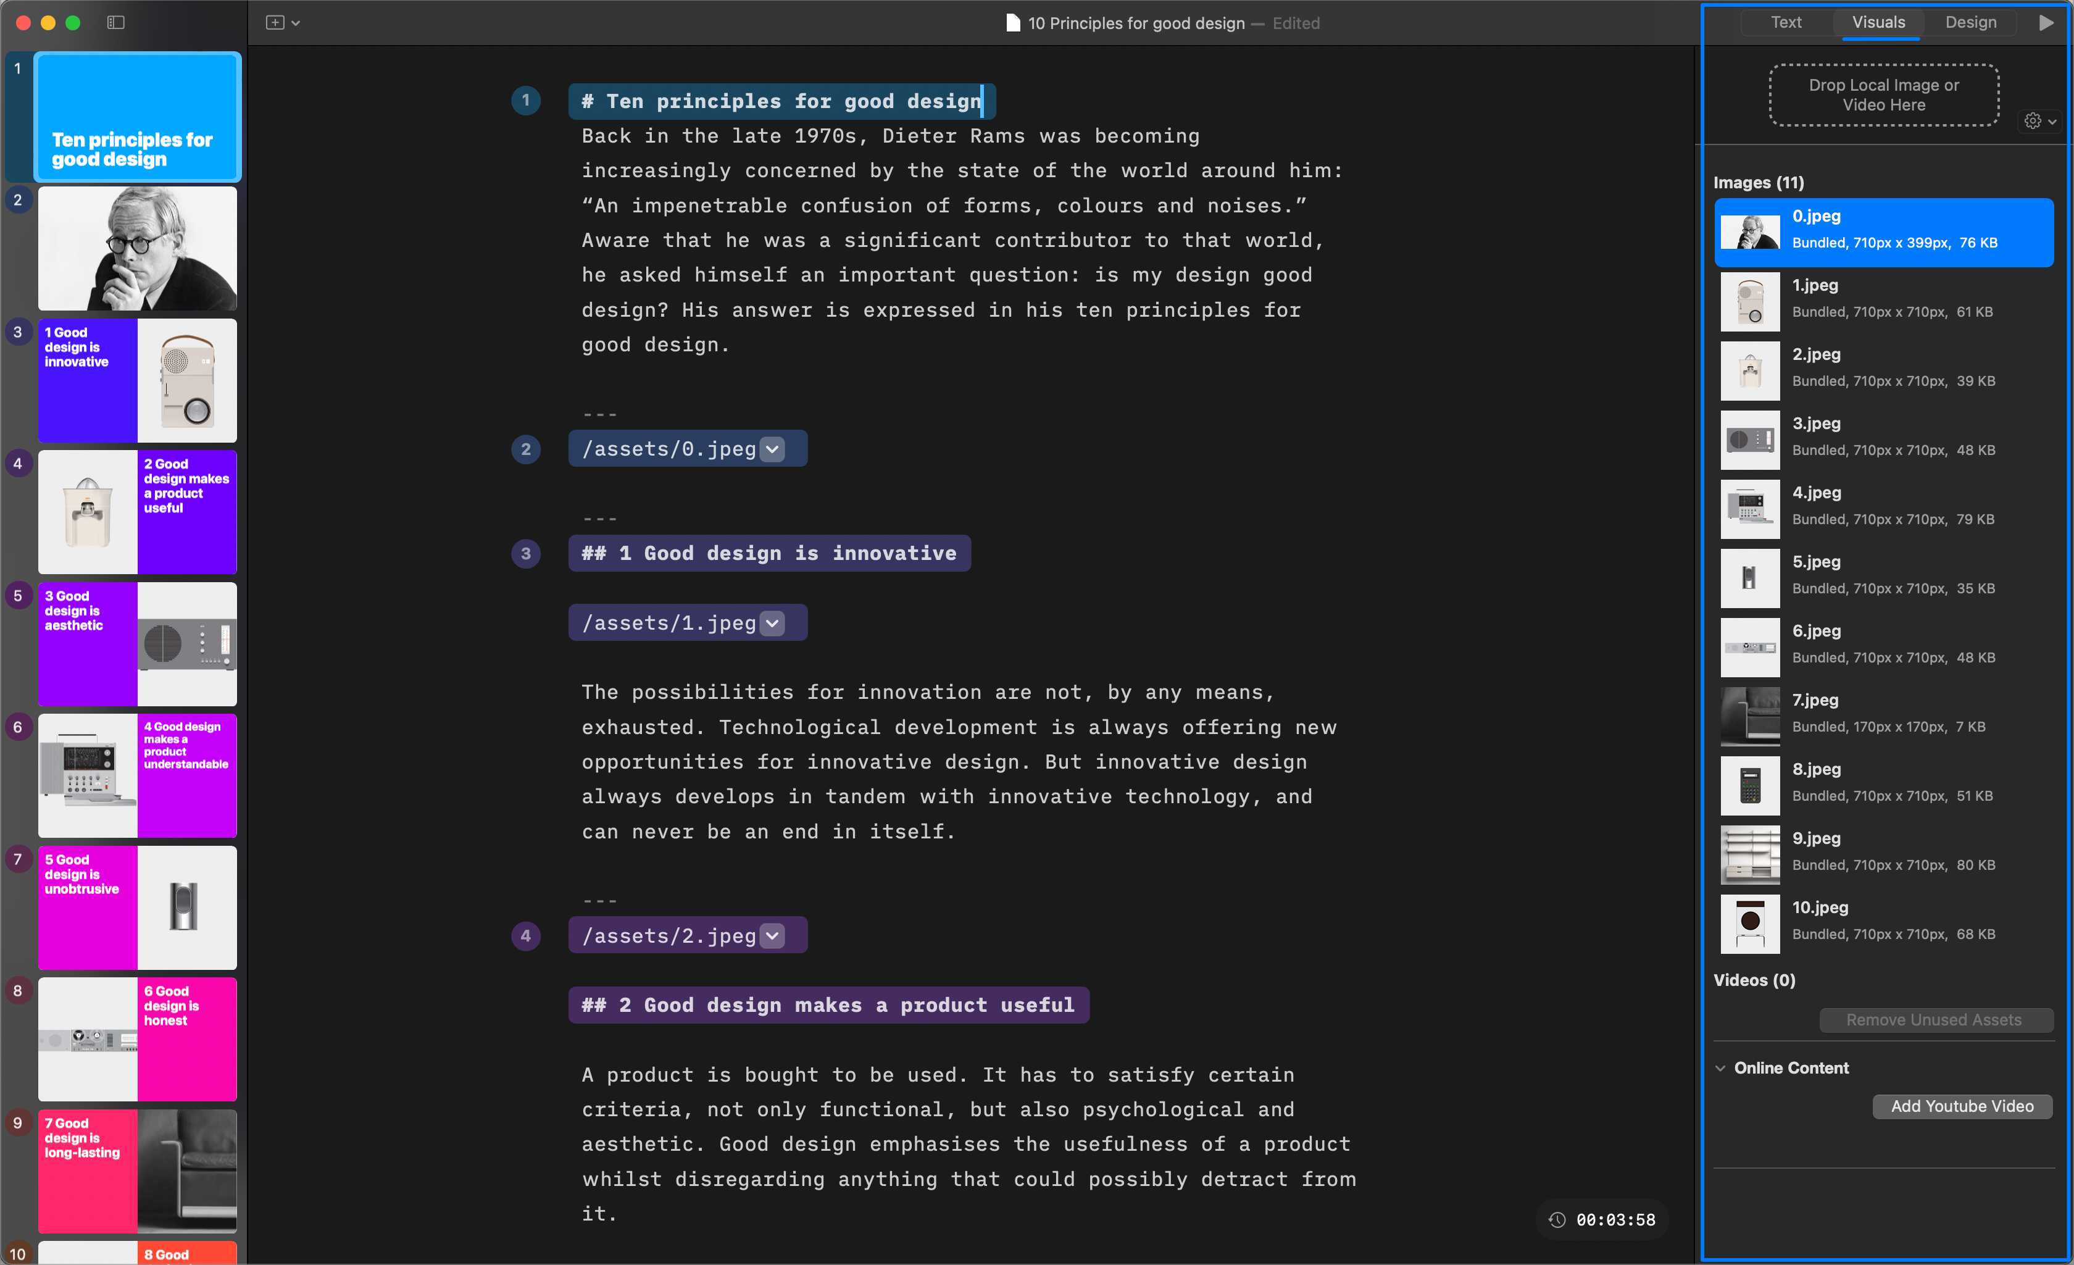This screenshot has width=2074, height=1265.
Task: Click the clock icon beside the timer
Action: pos(1557,1219)
